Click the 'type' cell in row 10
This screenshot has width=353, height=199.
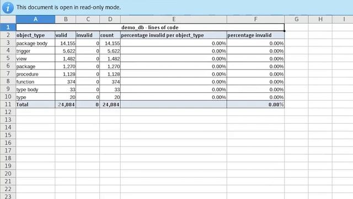(35, 97)
